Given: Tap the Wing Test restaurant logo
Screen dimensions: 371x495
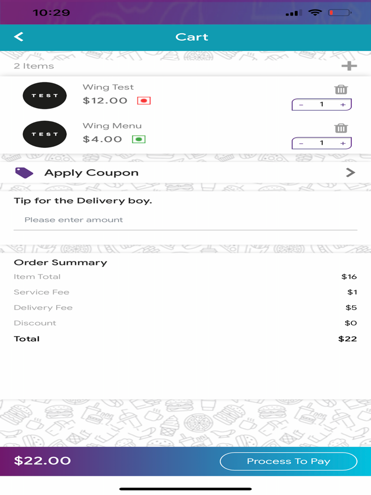Looking at the screenshot, I should pyautogui.click(x=45, y=95).
